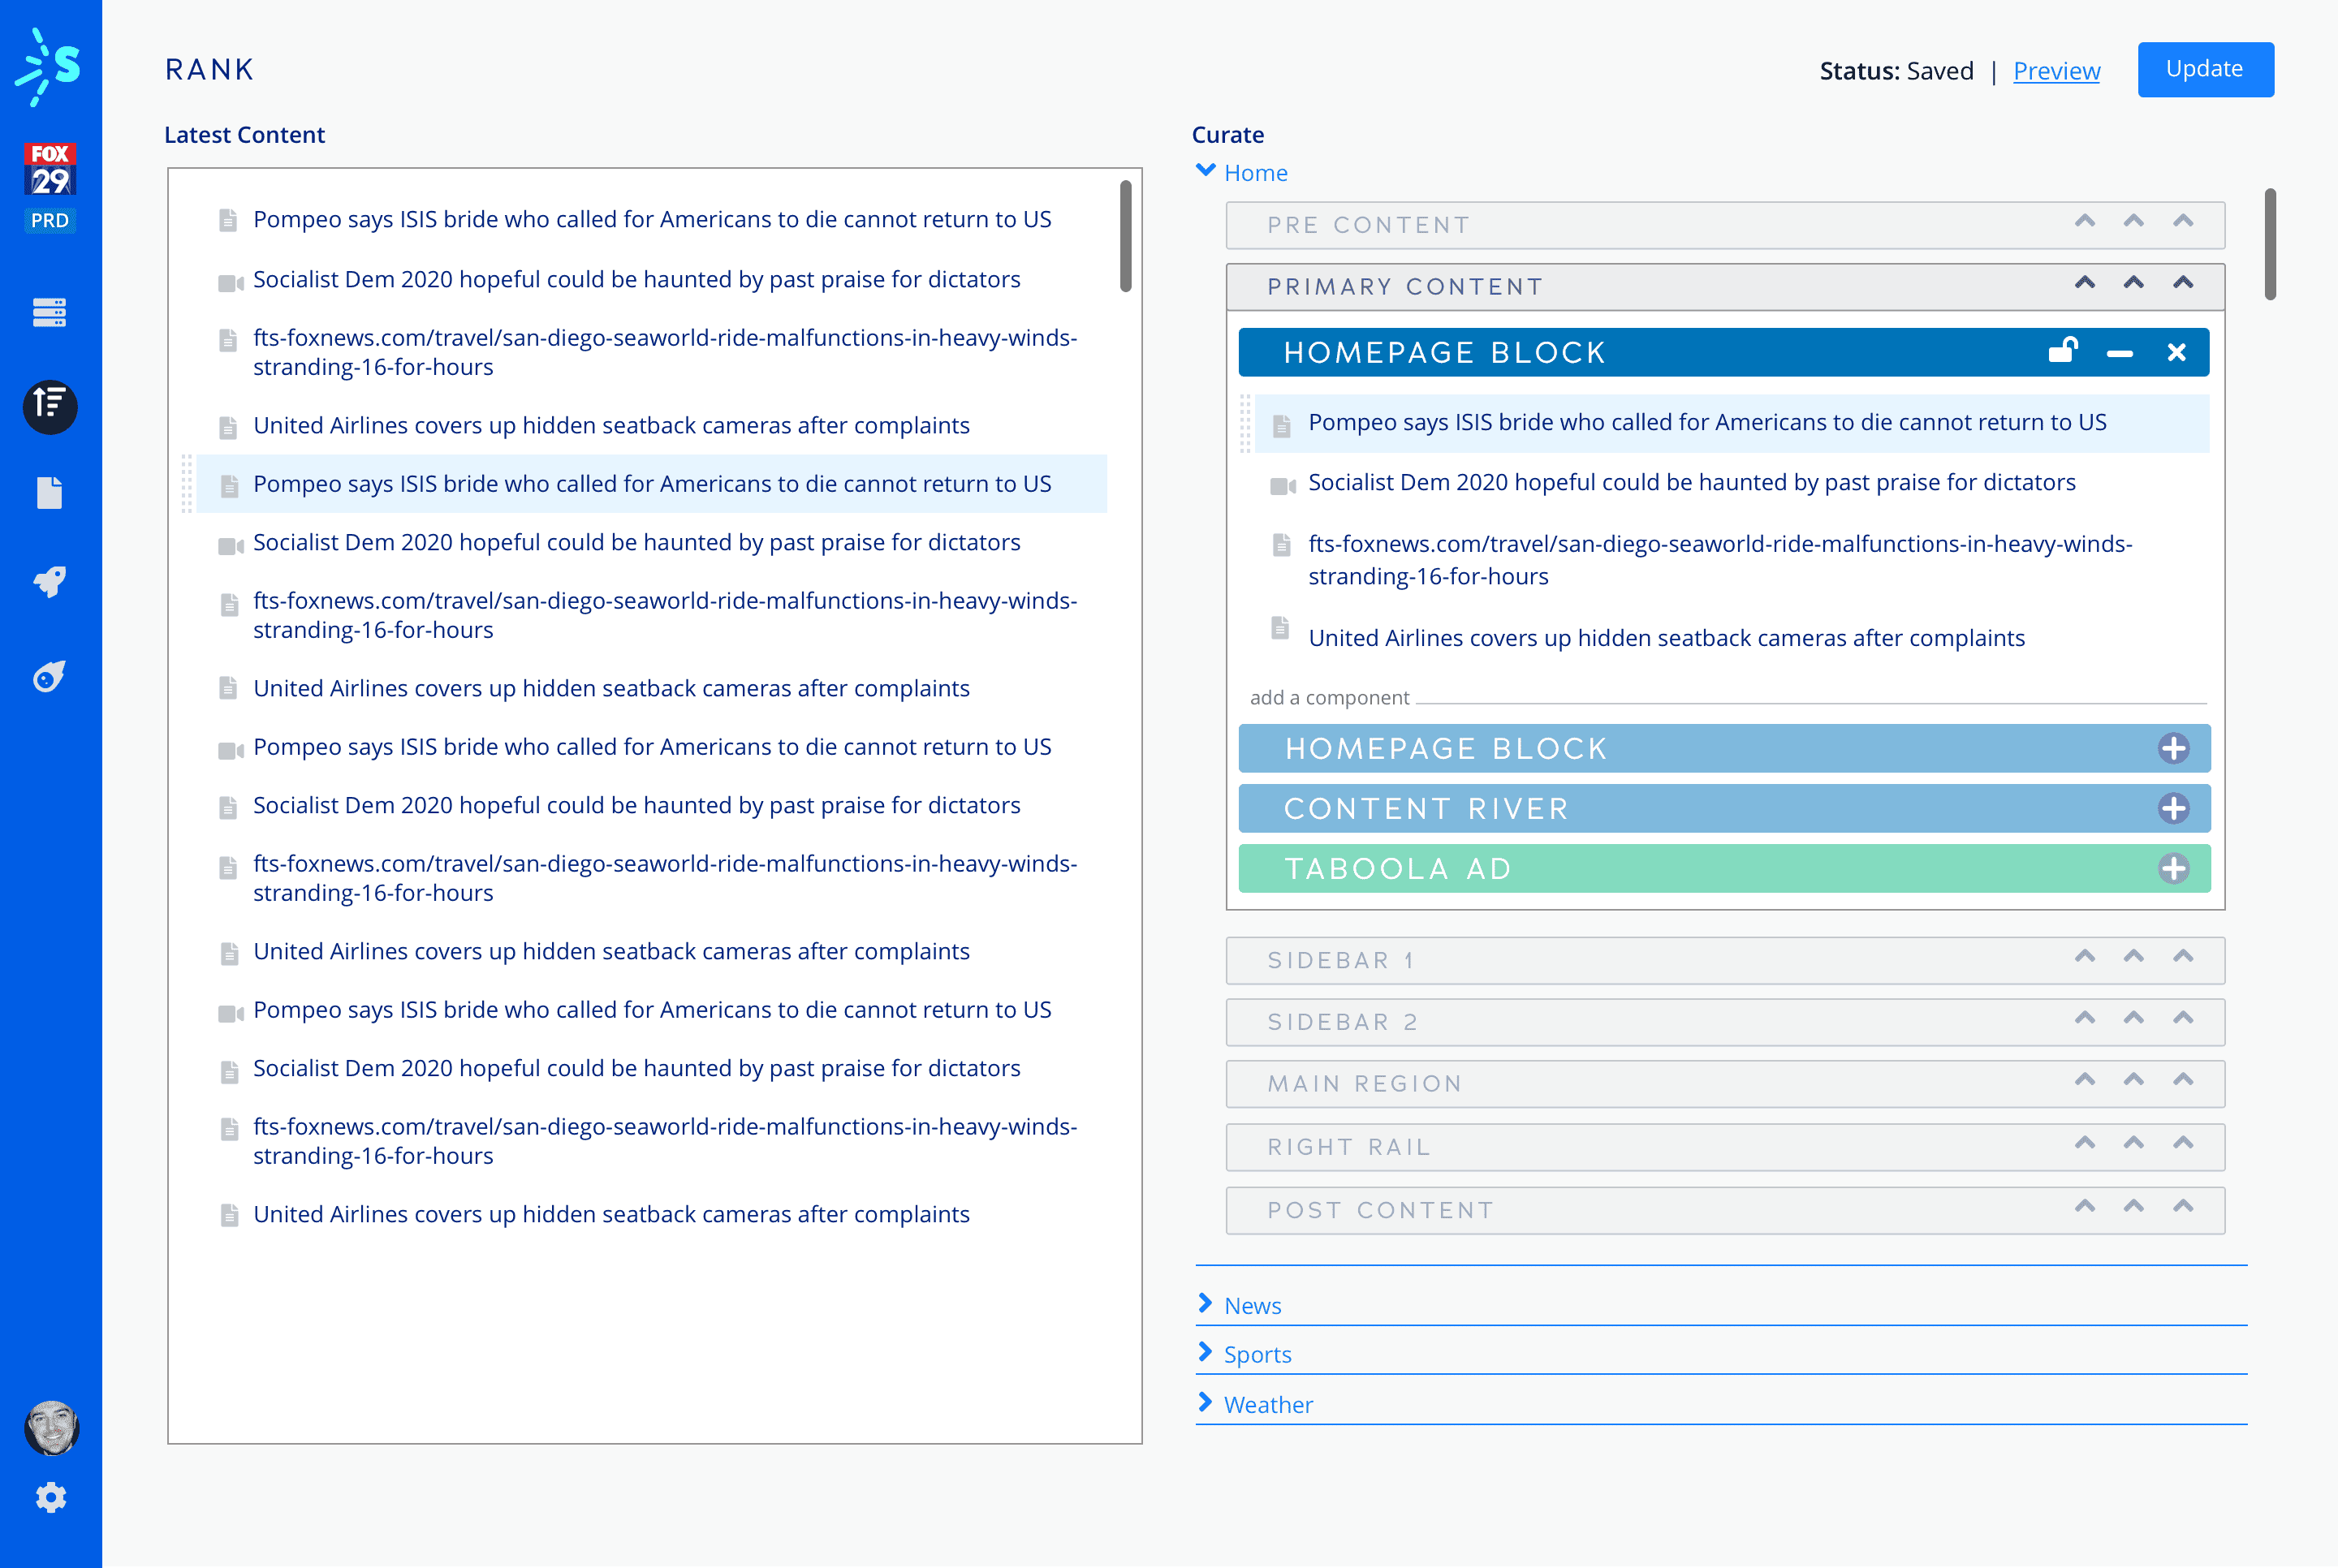Remove Homepage Block with X icon

click(x=2176, y=353)
